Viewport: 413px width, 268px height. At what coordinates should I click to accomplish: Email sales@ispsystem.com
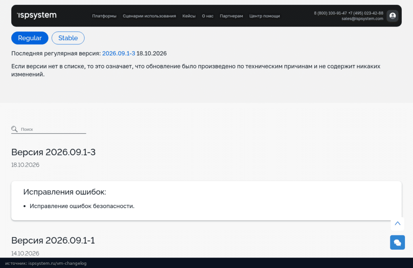[x=363, y=19]
